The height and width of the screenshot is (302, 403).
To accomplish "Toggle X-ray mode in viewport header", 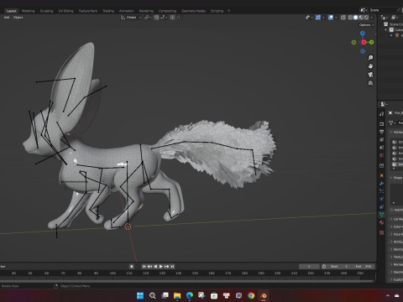I will (343, 18).
